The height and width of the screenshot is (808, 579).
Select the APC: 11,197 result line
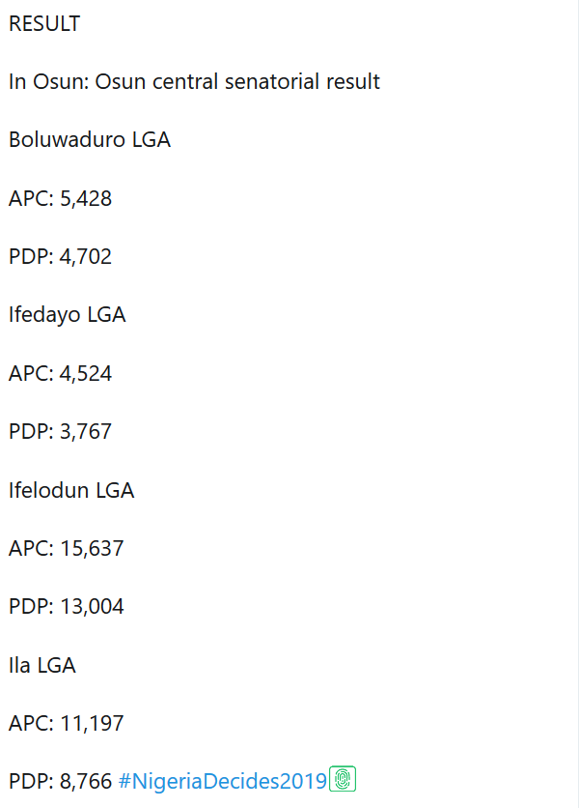click(66, 723)
